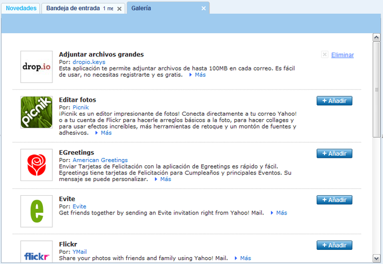Screen dimensions: 383x264
Task: Click the Evite app title
Action: point(67,199)
